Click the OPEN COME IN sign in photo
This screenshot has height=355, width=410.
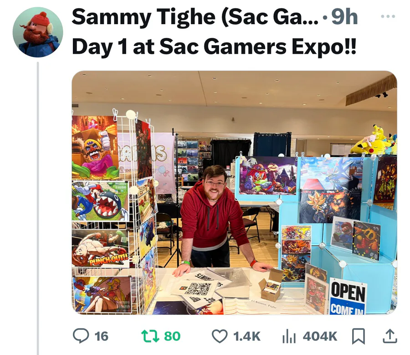(348, 297)
